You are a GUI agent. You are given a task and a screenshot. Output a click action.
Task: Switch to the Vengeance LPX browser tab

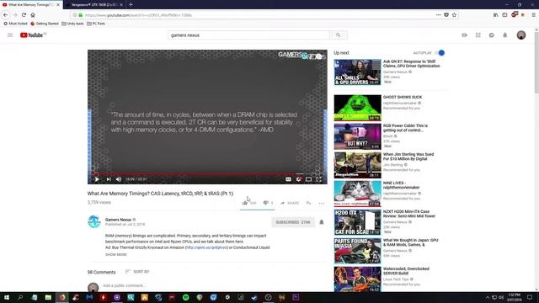point(93,5)
